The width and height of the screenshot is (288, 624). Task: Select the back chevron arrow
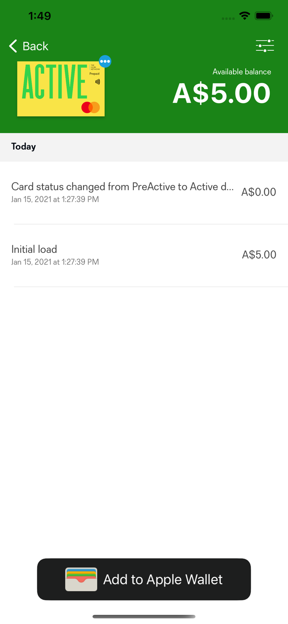point(12,46)
